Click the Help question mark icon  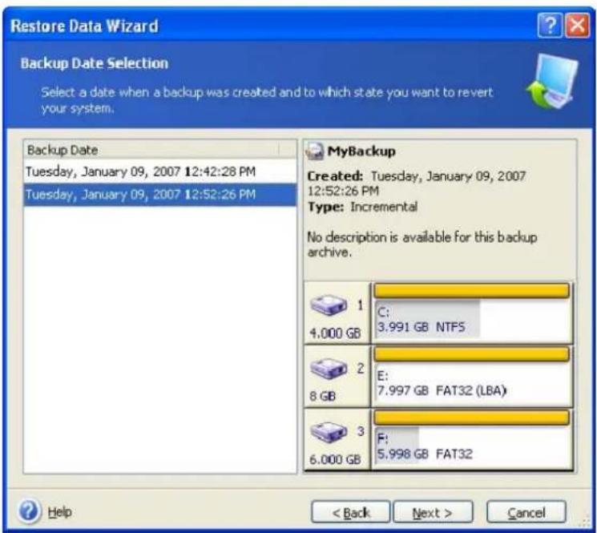pyautogui.click(x=29, y=511)
